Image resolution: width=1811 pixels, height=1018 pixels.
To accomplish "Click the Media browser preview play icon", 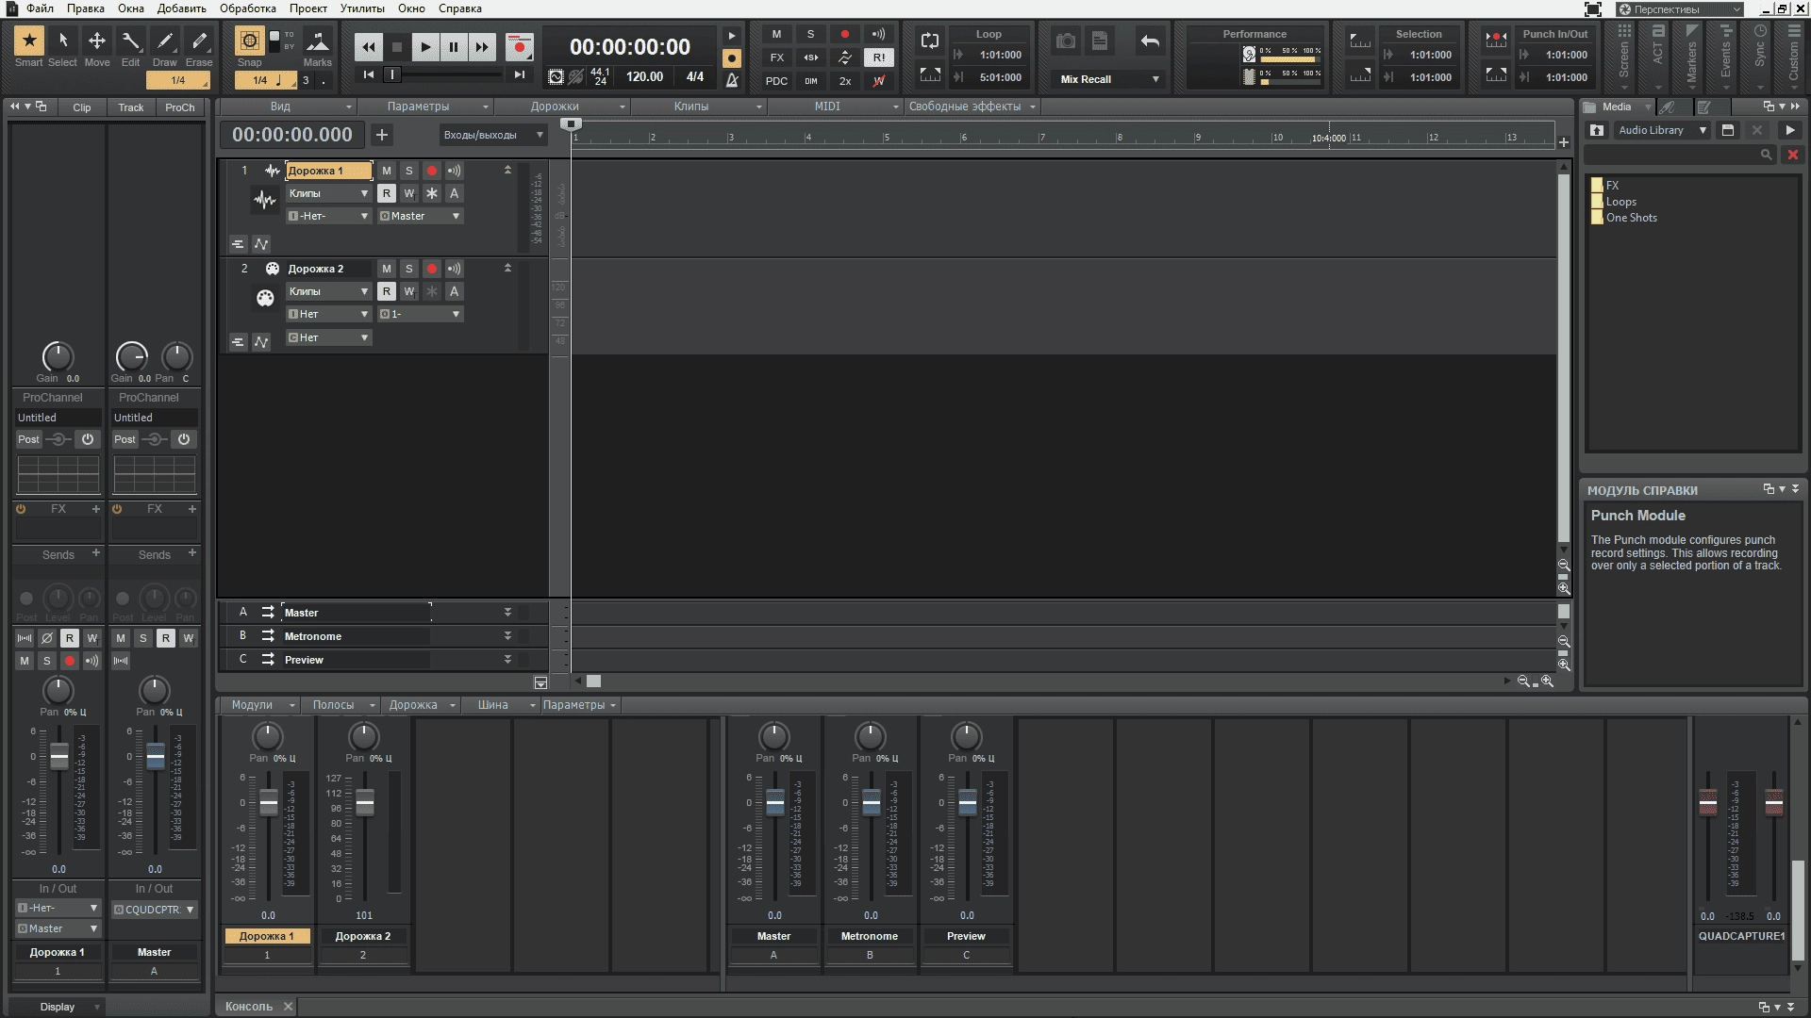I will click(x=1789, y=130).
